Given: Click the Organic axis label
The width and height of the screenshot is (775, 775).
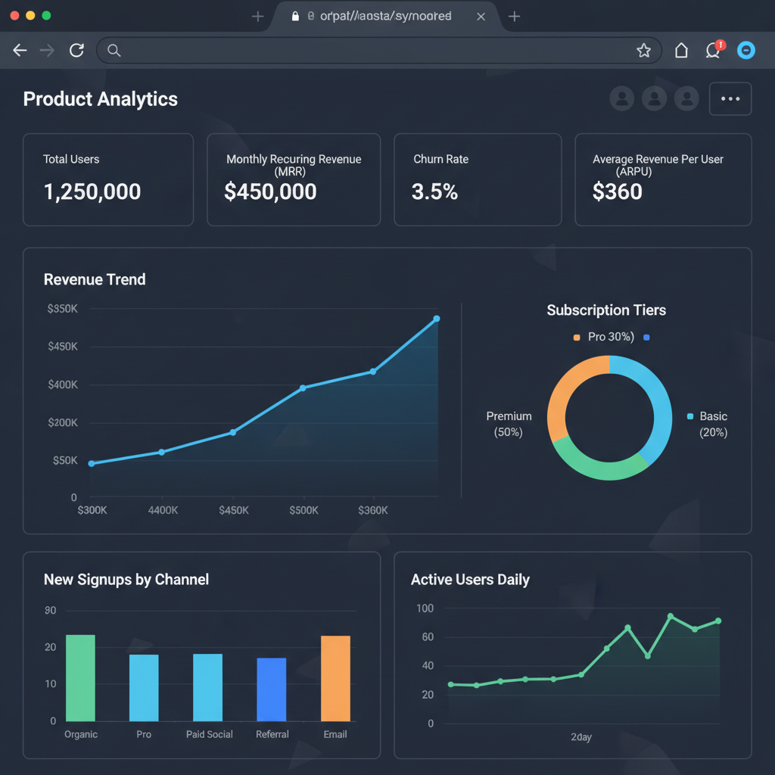Looking at the screenshot, I should 81,734.
